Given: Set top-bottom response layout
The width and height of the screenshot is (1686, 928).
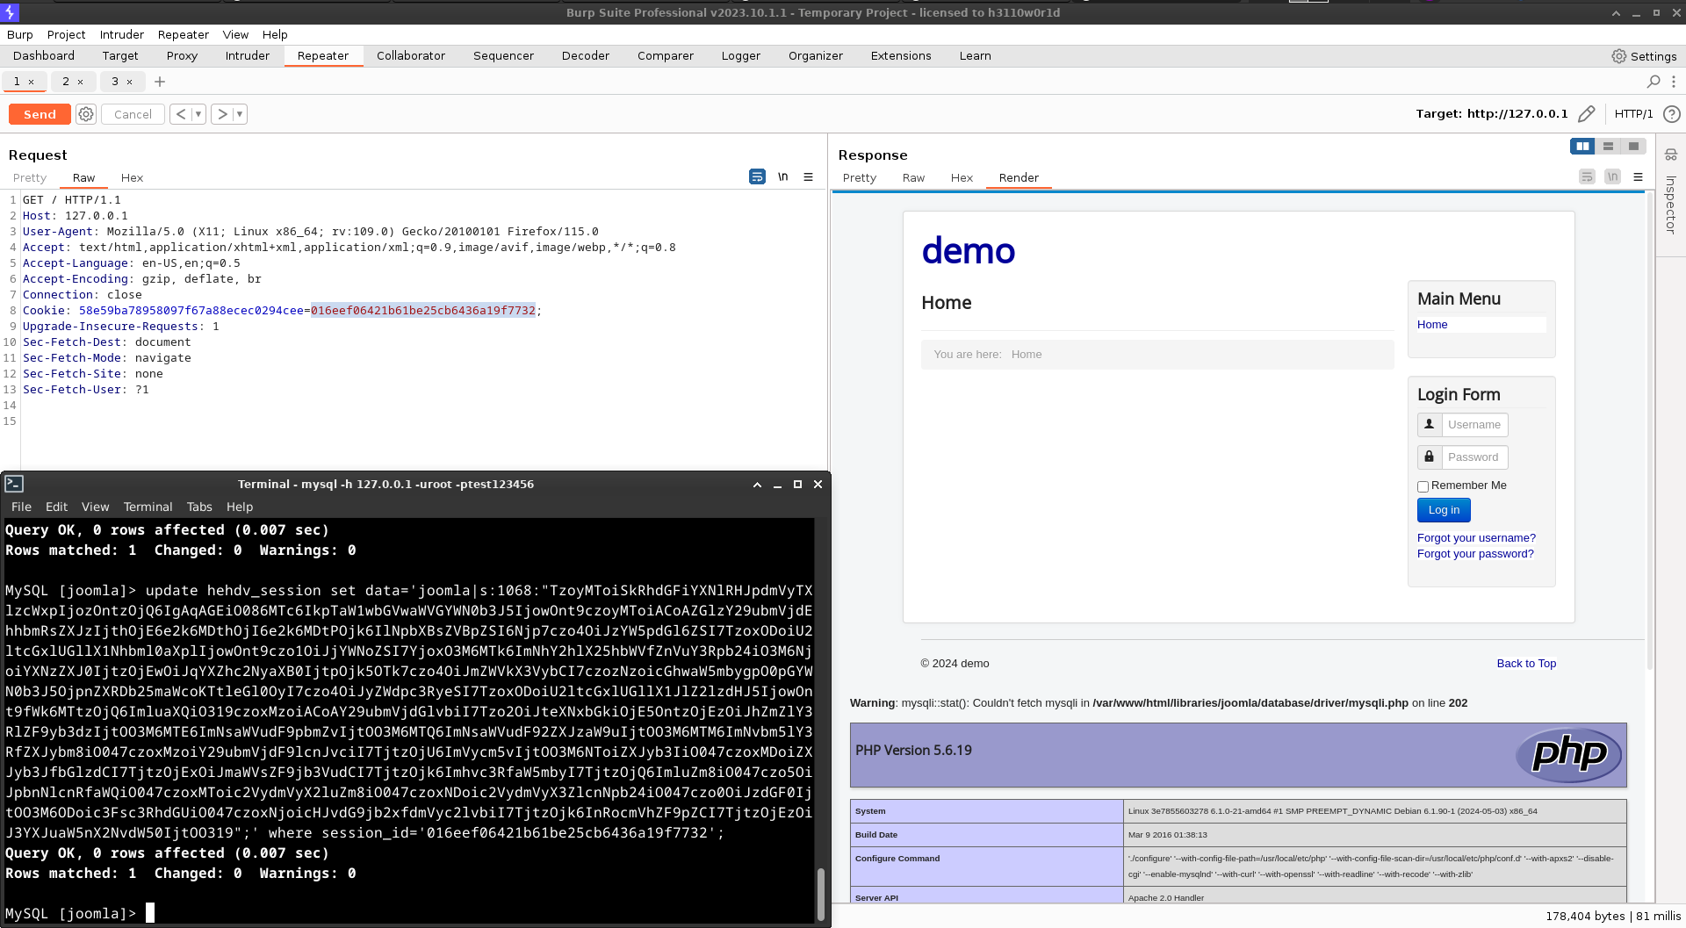Looking at the screenshot, I should [x=1608, y=147].
